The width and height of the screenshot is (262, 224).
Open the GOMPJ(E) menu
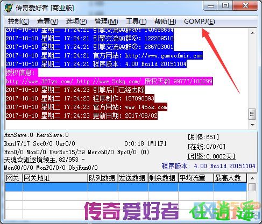tap(200, 21)
